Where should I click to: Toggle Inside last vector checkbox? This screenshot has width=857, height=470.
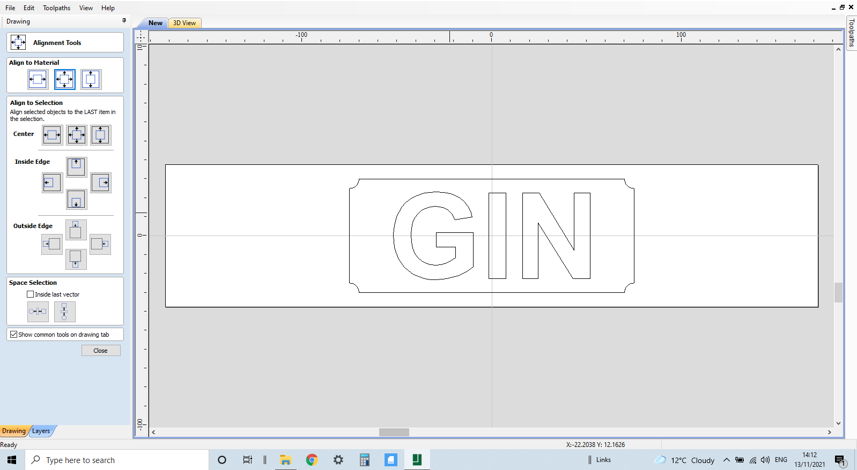tap(30, 294)
